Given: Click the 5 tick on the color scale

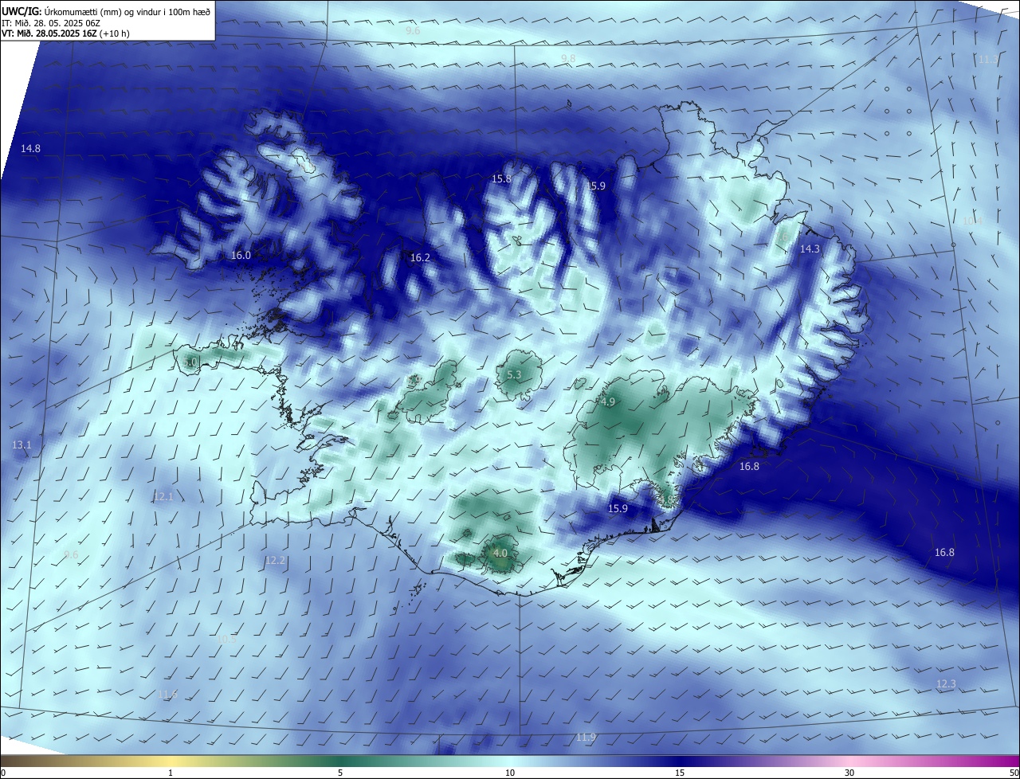Looking at the screenshot, I should 340,773.
